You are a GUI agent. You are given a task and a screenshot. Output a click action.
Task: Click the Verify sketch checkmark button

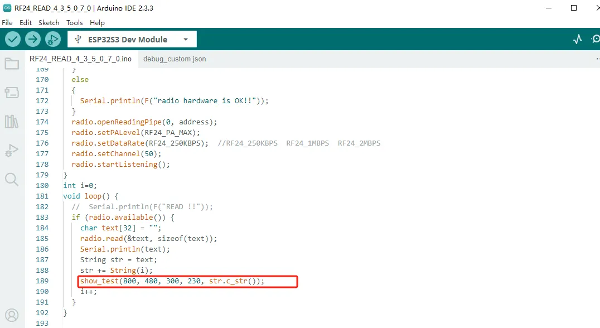click(13, 39)
